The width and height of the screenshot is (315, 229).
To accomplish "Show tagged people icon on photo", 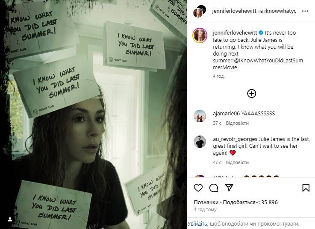I will (x=10, y=220).
